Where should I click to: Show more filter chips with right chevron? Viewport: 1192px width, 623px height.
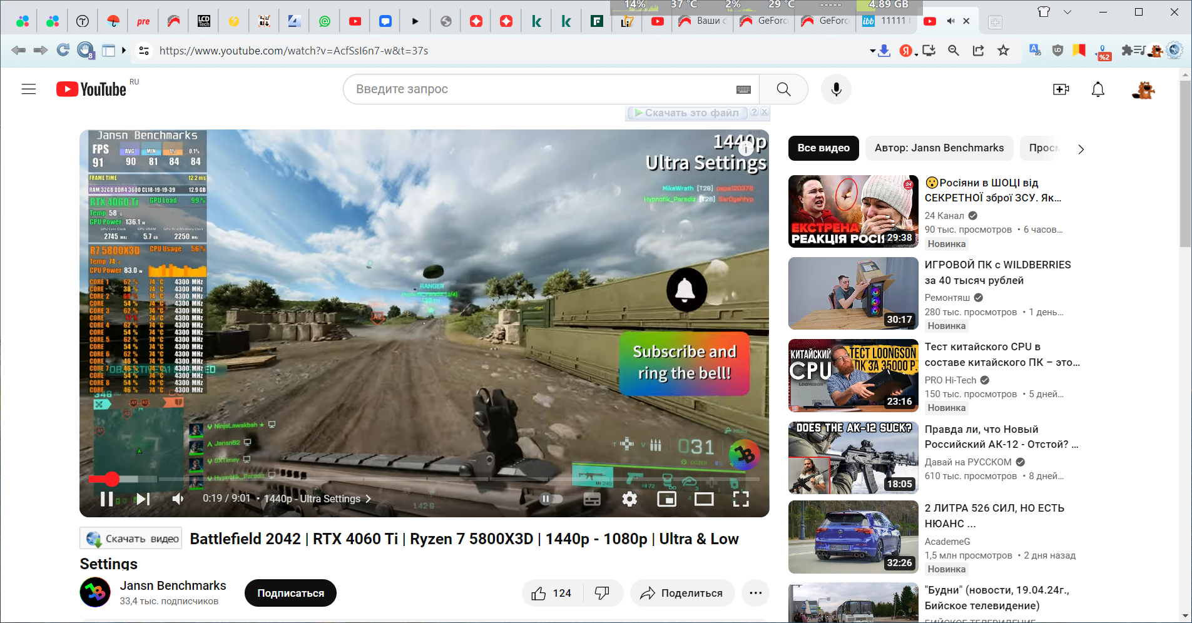[1081, 149]
